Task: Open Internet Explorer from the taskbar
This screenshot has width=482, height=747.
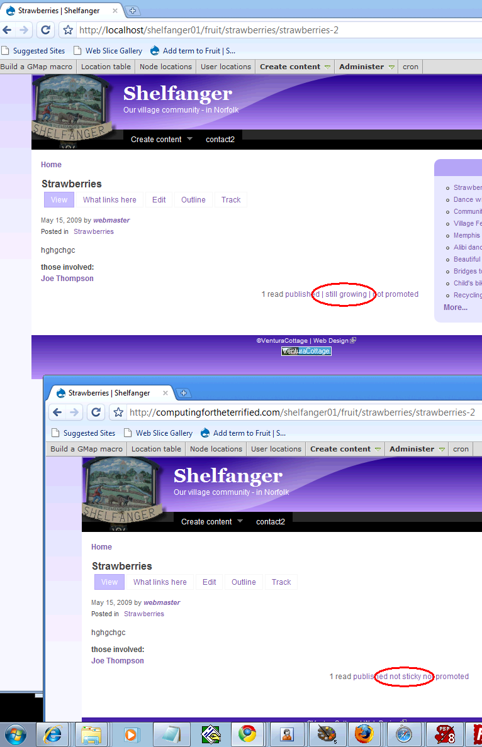Action: click(53, 734)
